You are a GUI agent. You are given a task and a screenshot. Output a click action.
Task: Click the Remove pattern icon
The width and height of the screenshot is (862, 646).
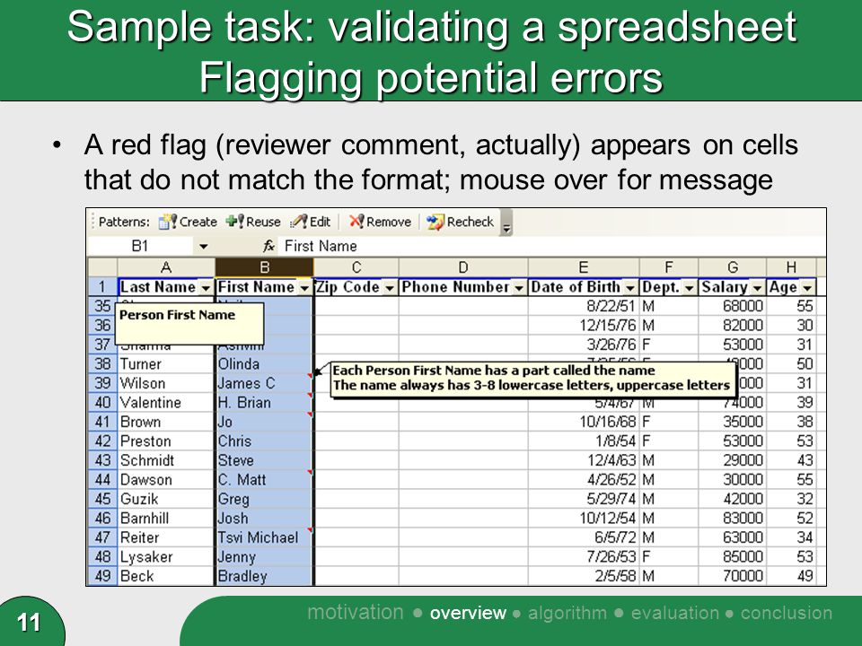coord(356,222)
